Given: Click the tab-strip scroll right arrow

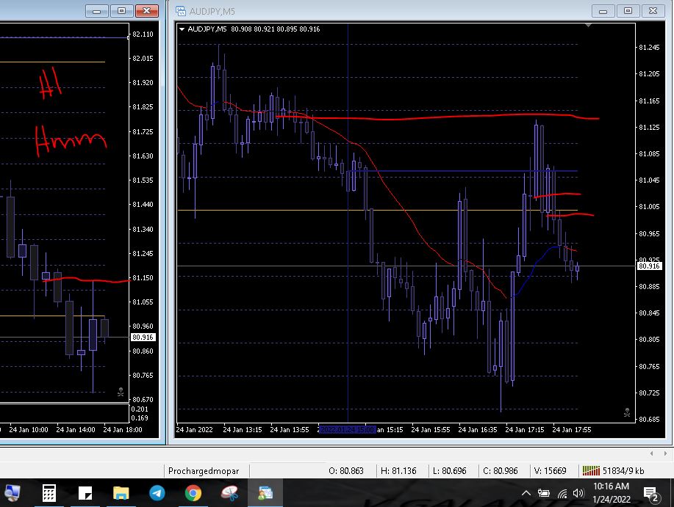Looking at the screenshot, I should tap(665, 453).
